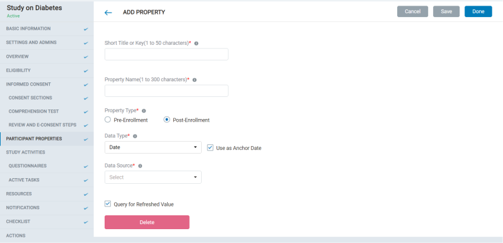Expand the Data Source Select dropdown

[x=153, y=178]
